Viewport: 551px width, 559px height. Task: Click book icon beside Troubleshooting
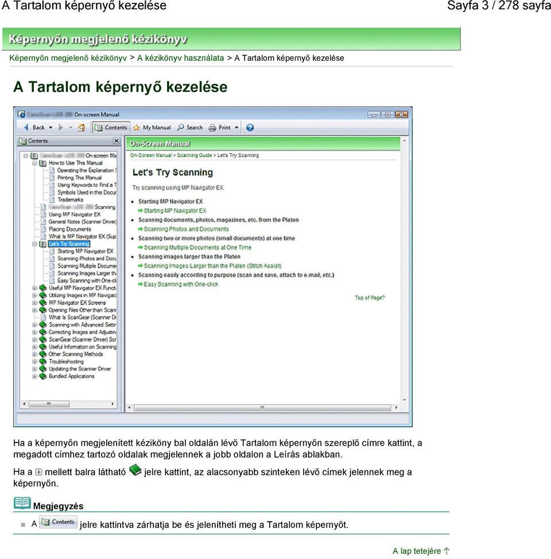point(43,361)
